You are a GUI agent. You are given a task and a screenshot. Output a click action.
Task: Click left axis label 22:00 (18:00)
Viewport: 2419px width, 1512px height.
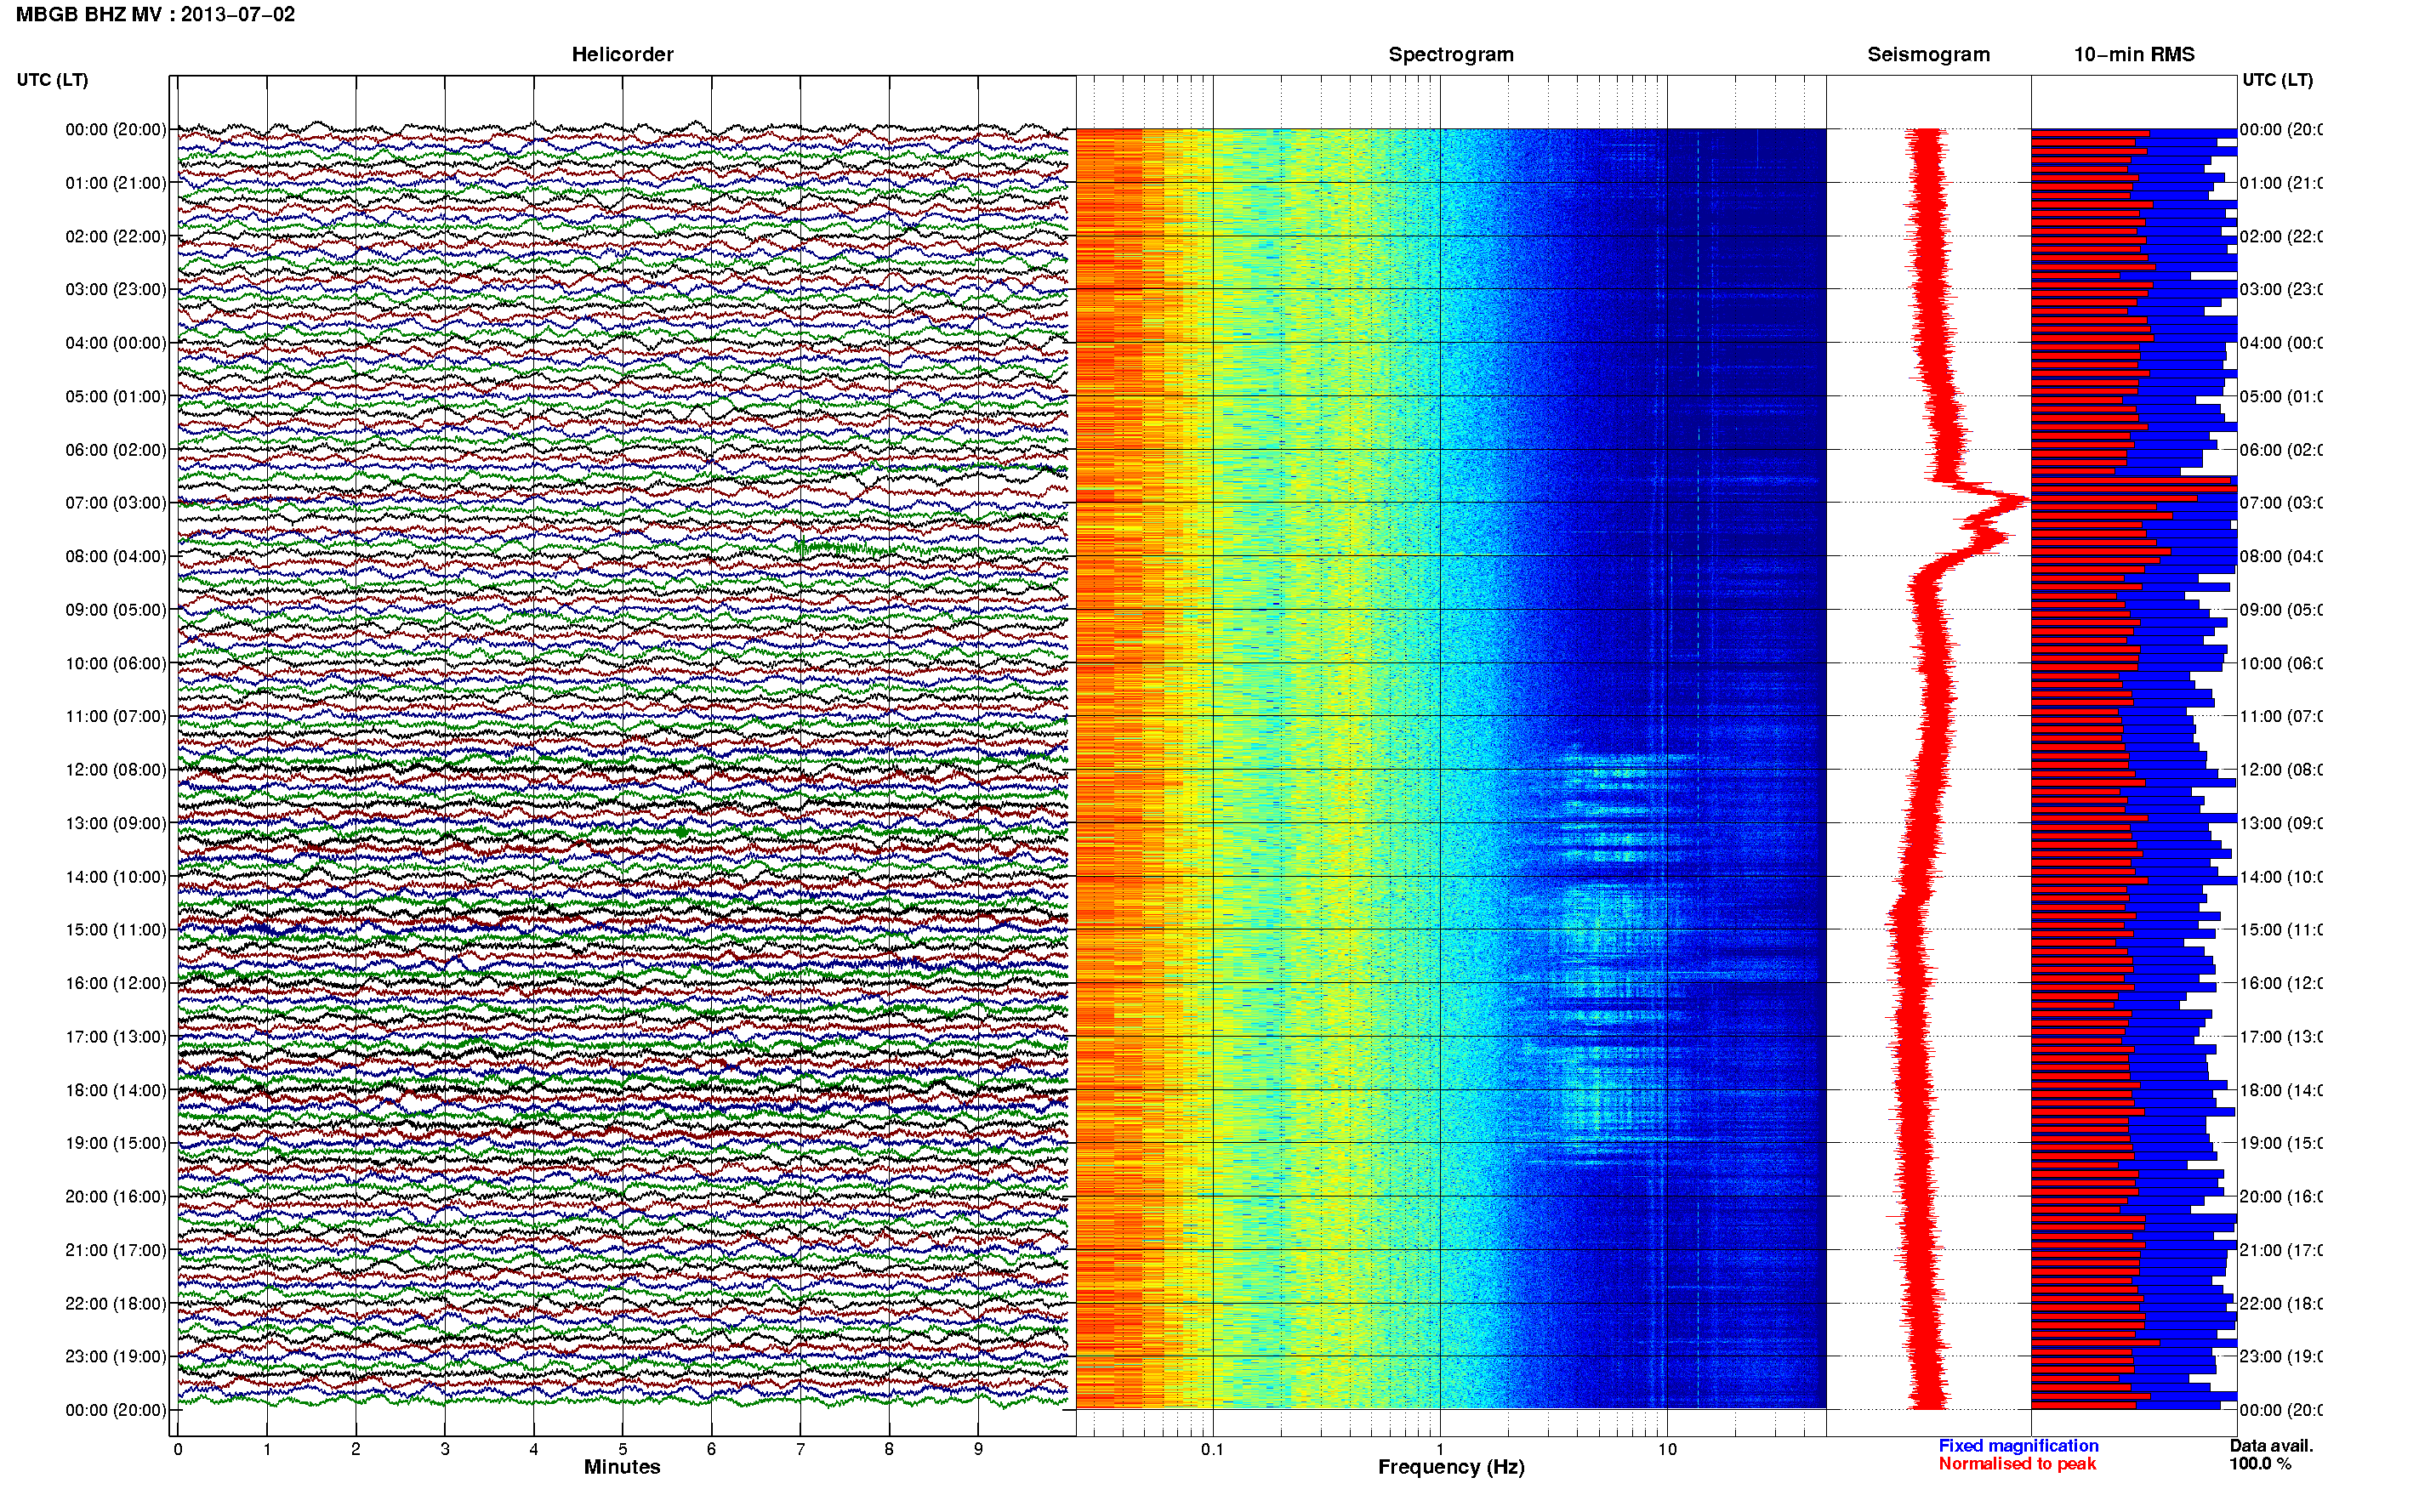pos(116,1303)
